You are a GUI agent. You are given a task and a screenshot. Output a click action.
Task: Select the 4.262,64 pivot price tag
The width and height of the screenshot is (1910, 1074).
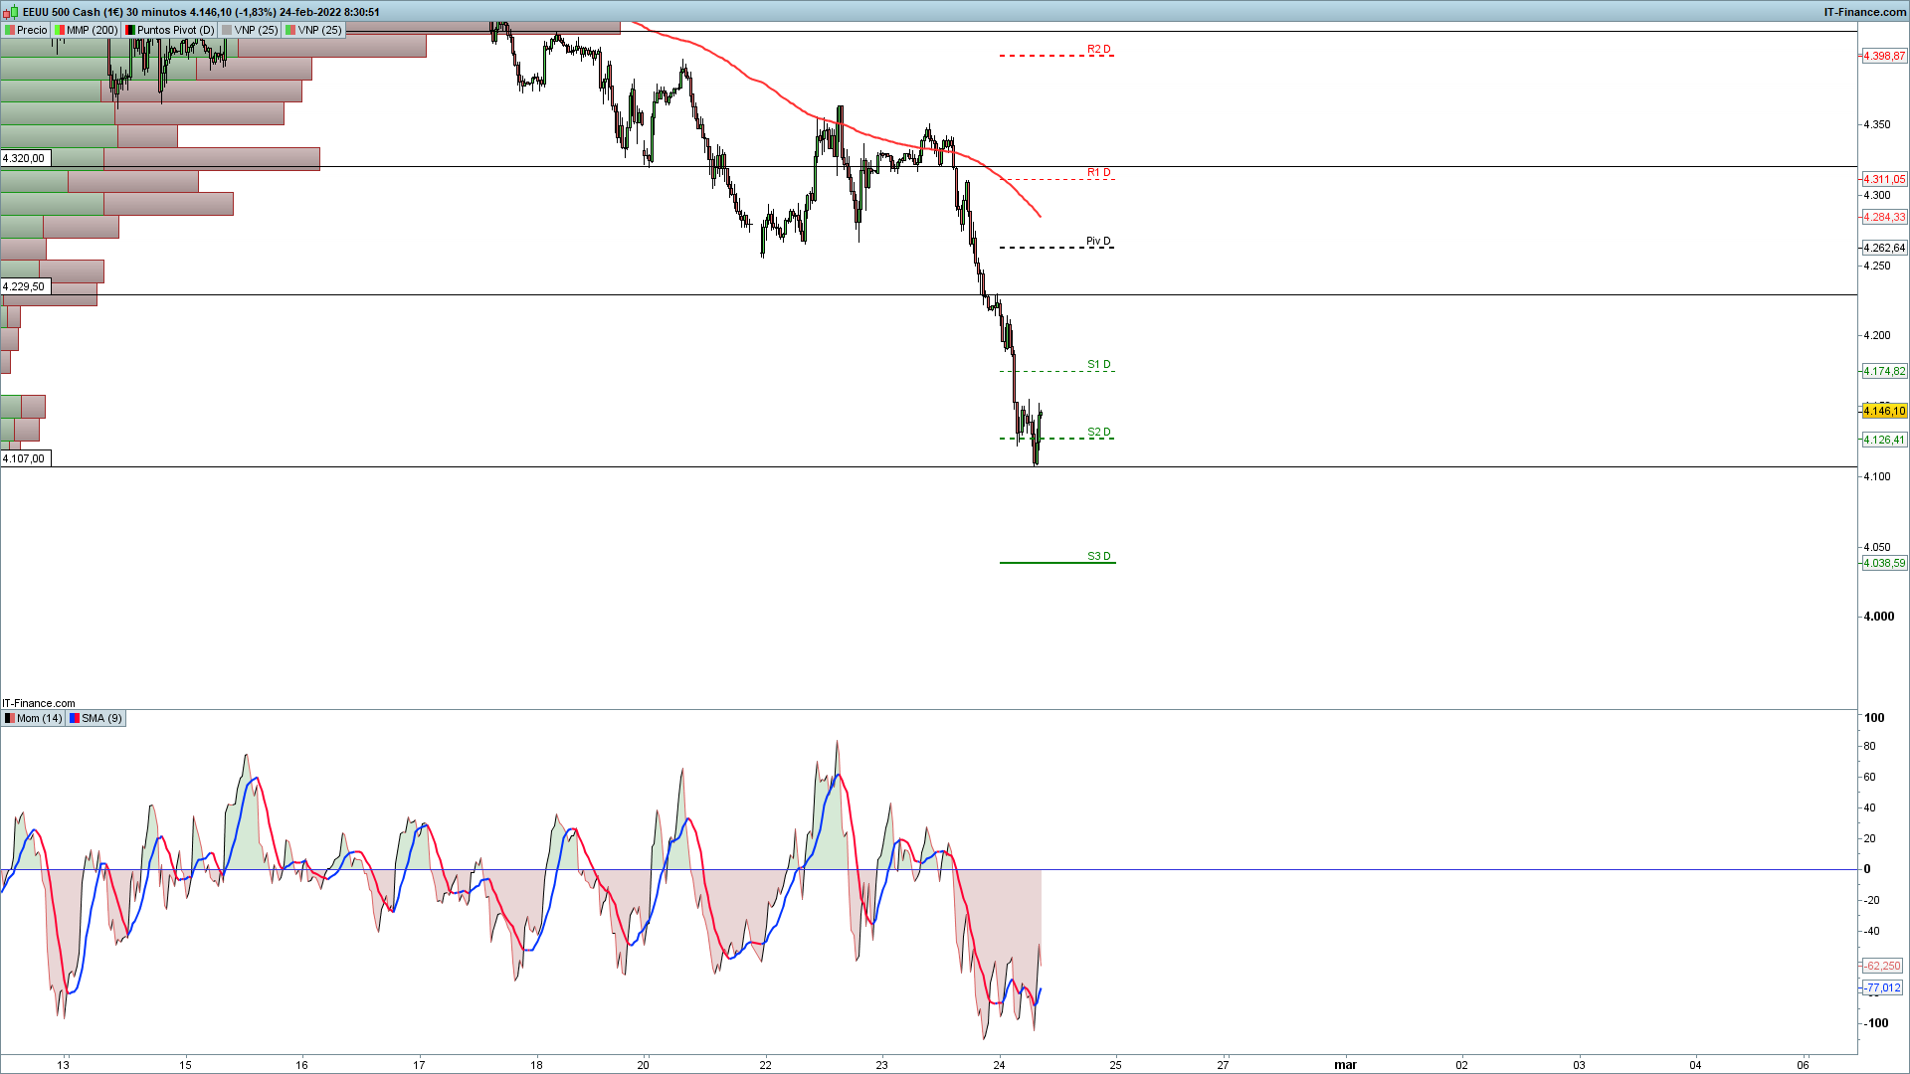tap(1884, 248)
